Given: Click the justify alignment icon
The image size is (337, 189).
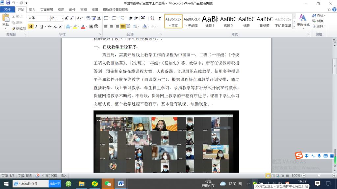Looking at the screenshot, I should click(123, 27).
